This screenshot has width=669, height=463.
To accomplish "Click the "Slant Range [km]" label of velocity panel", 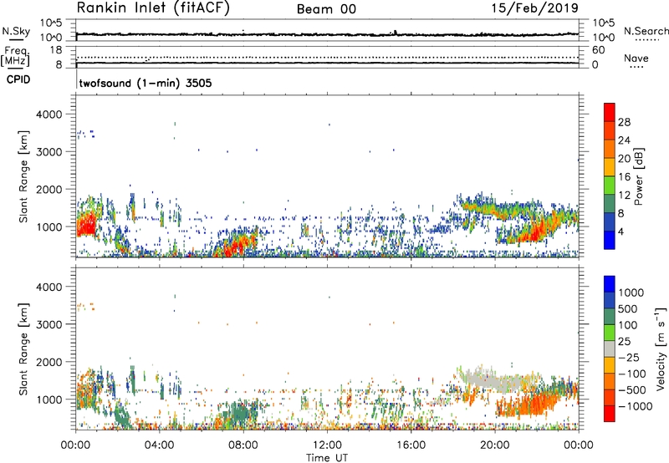I will tap(23, 349).
